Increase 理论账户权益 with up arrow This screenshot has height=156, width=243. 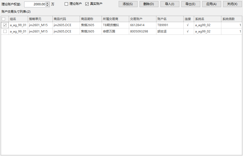[x=47, y=3]
